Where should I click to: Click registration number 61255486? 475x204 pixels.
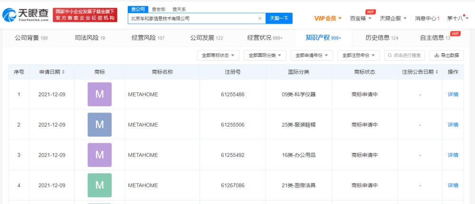pos(233,94)
